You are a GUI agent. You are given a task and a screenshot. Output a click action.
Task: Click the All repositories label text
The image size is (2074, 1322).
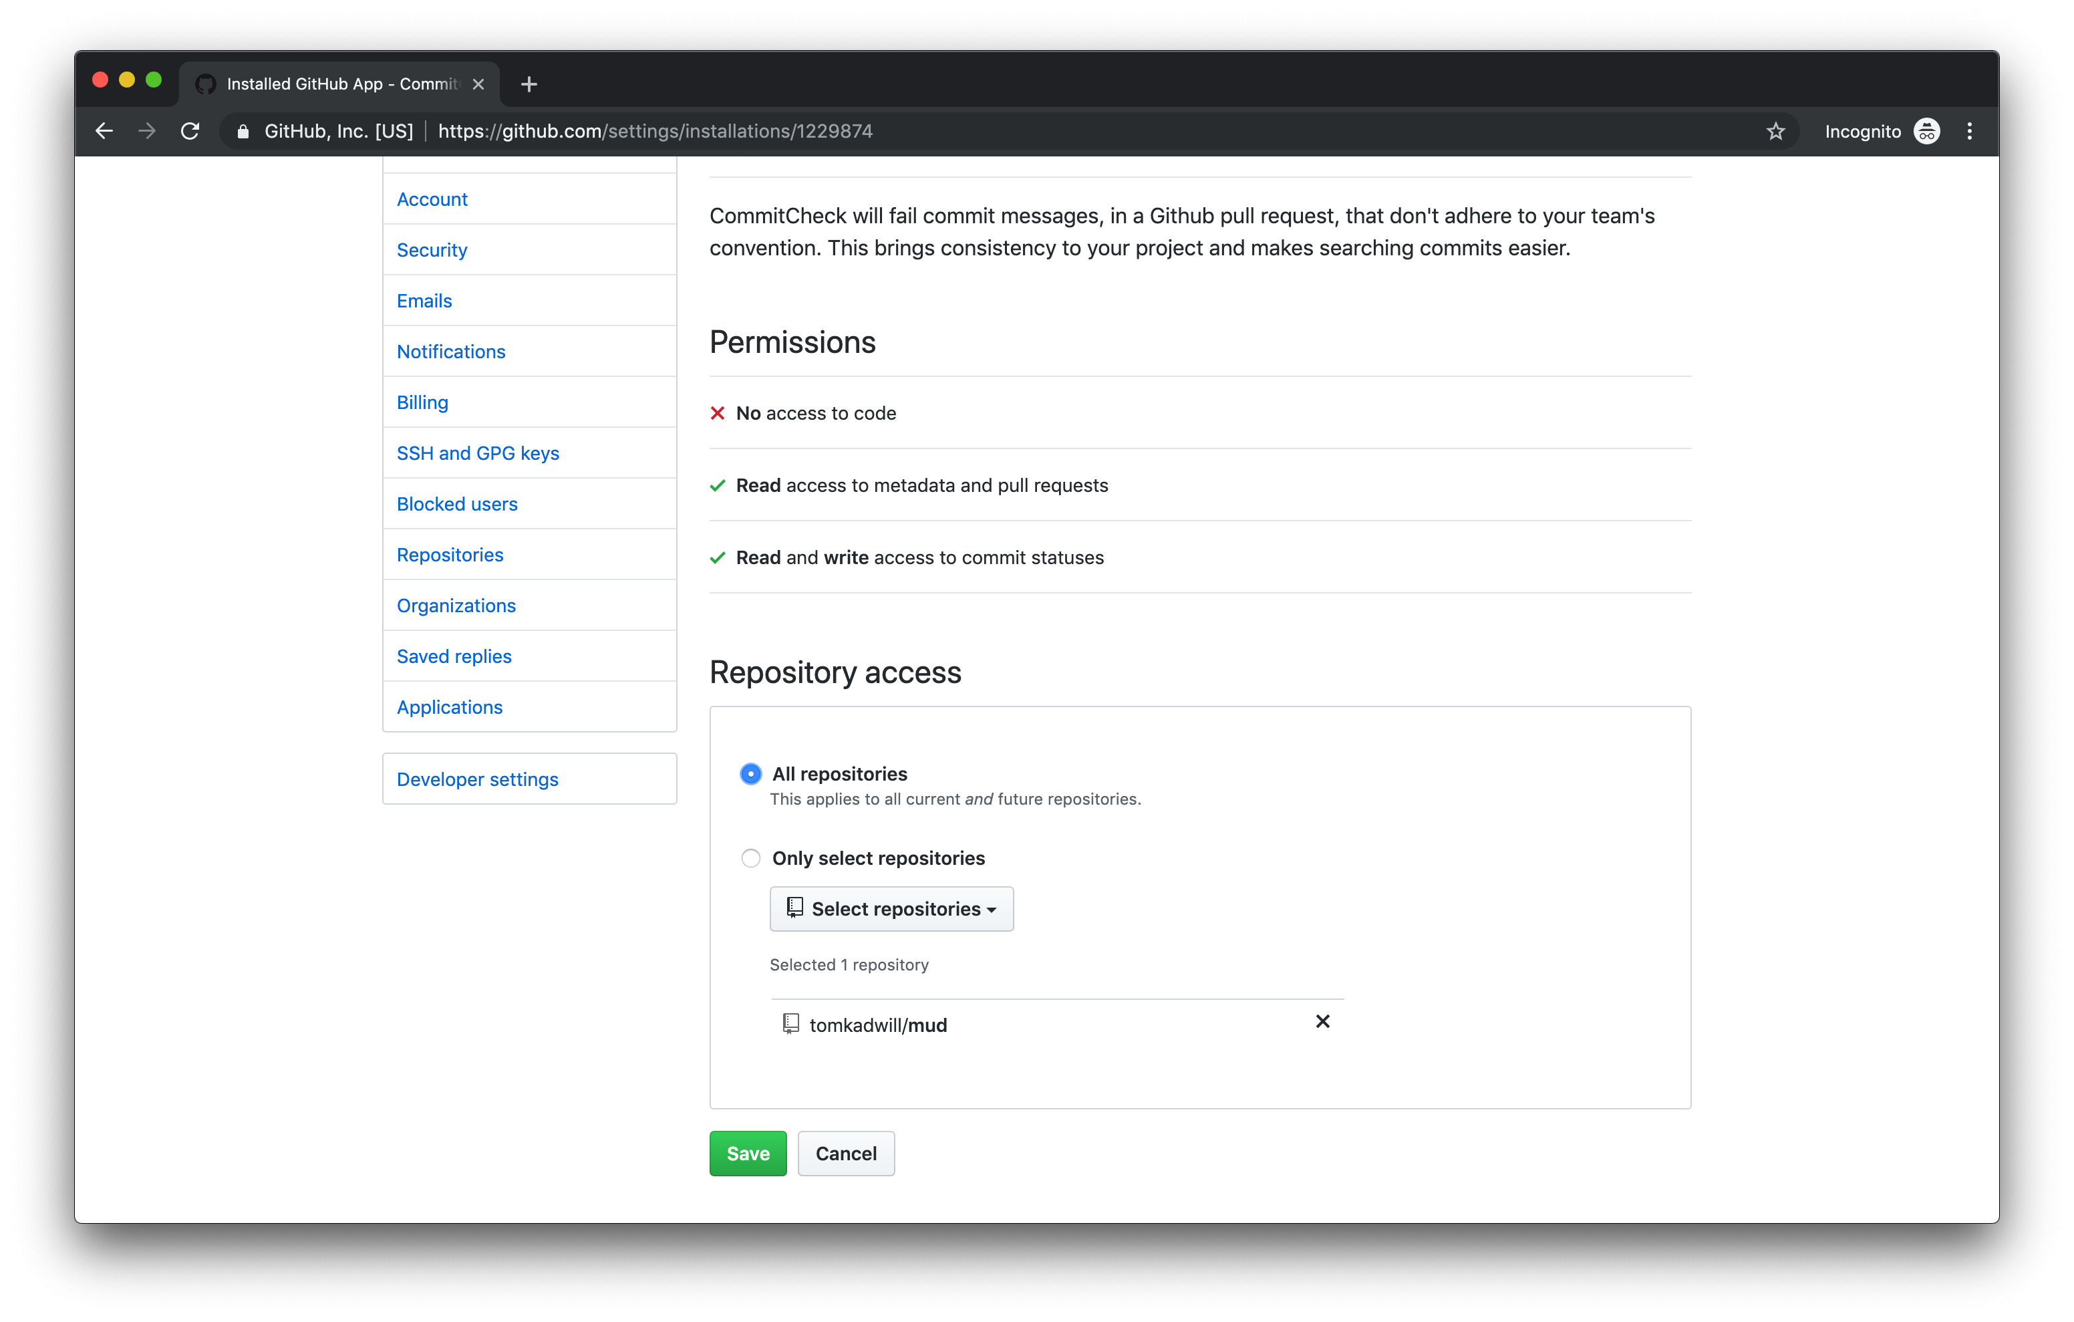point(839,774)
